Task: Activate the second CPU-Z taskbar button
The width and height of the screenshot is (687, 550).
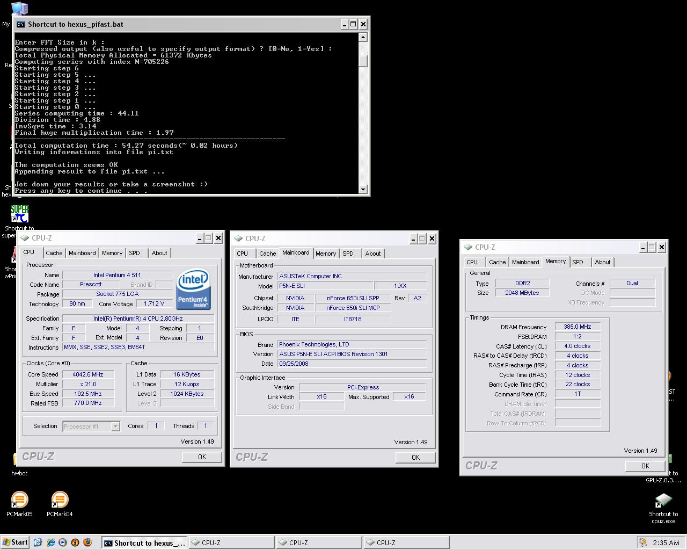Action: [x=319, y=543]
